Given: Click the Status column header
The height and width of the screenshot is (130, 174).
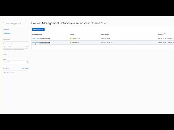Looking at the screenshot, I should click(x=72, y=34).
